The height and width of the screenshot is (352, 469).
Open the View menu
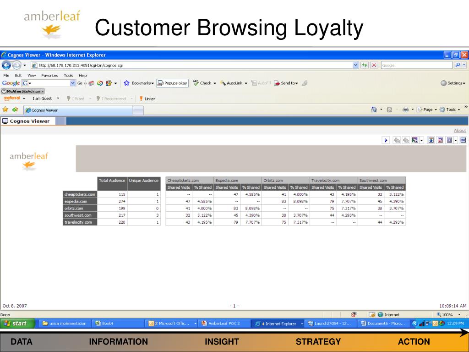point(32,76)
